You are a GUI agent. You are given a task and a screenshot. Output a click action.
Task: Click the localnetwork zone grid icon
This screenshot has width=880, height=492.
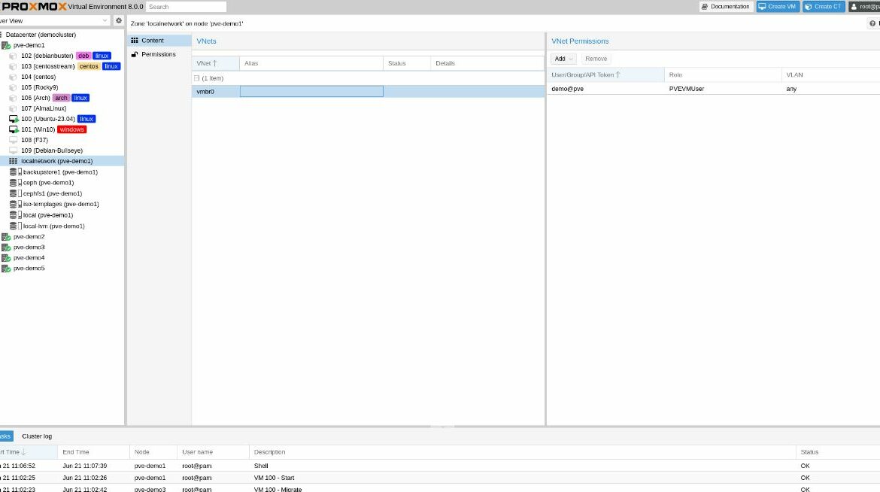click(x=14, y=161)
